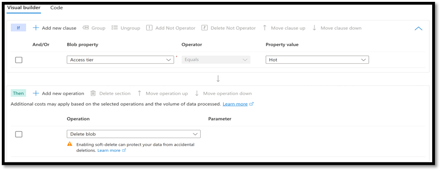Click the Add new operation plus icon
The height and width of the screenshot is (171, 441).
tap(36, 93)
